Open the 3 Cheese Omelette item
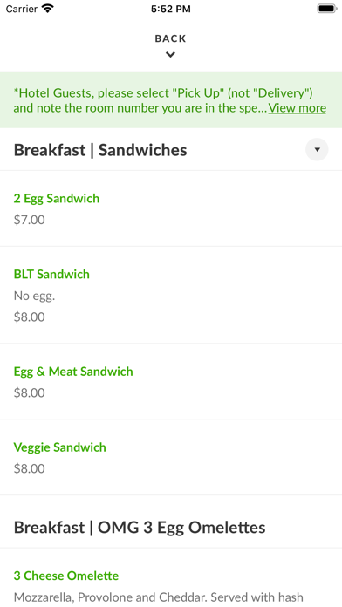 (x=171, y=577)
